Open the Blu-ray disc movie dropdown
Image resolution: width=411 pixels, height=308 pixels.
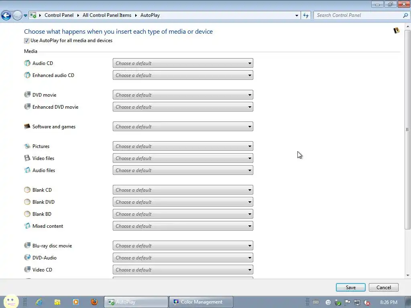183,246
